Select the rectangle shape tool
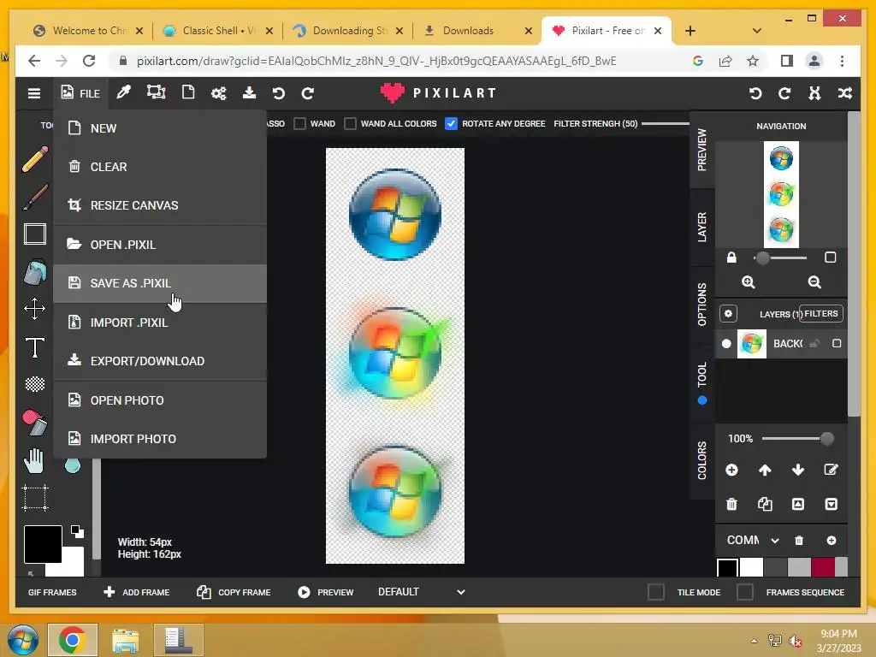The width and height of the screenshot is (876, 657). 34,234
